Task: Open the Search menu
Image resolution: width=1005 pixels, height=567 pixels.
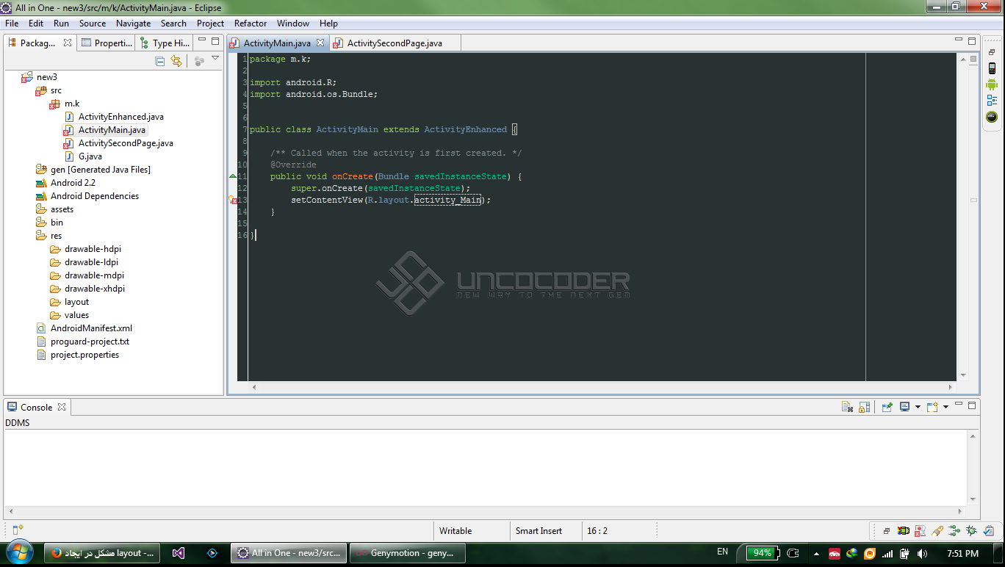Action: click(173, 24)
